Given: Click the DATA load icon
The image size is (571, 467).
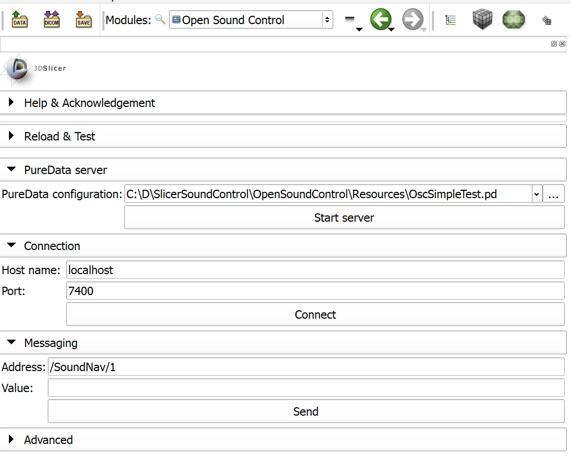Looking at the screenshot, I should [x=20, y=20].
